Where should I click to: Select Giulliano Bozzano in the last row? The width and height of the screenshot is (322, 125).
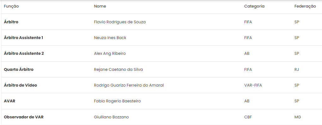pyautogui.click(x=111, y=117)
